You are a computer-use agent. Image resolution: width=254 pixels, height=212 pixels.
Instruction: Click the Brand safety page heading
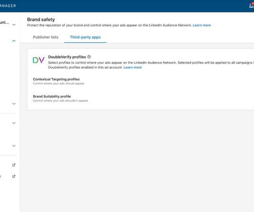[x=41, y=20]
